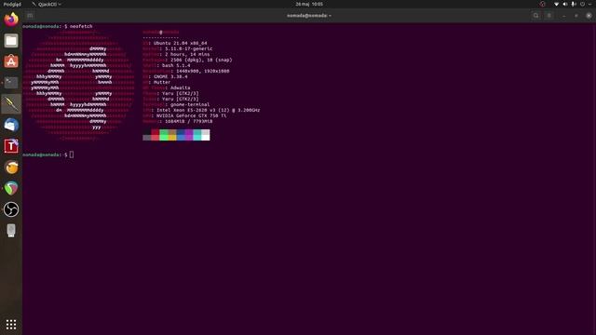The height and width of the screenshot is (335, 596).
Task: Click the 'gnome-terminal' text
Action: [x=190, y=104]
